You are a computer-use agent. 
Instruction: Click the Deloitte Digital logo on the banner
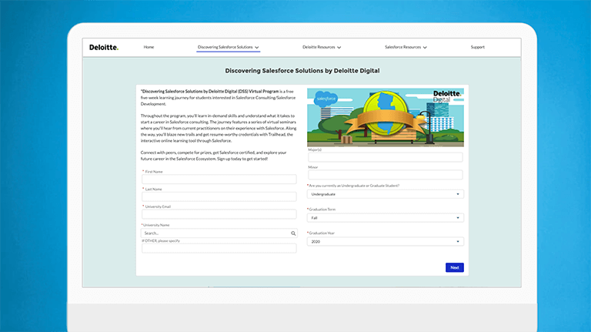(x=446, y=96)
